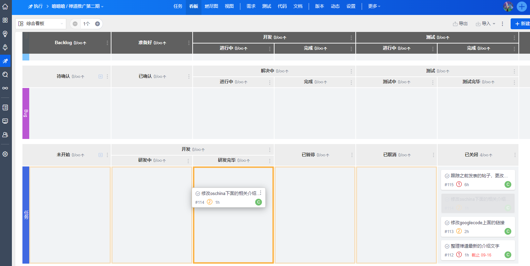Click the blue 任务 lane label

click(26, 215)
